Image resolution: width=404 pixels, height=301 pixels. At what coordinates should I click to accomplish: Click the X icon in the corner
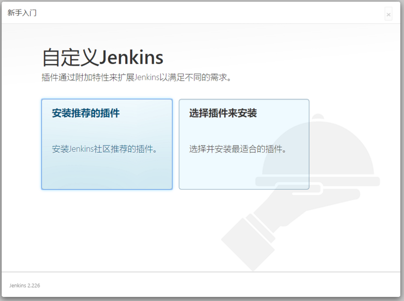[x=388, y=14]
